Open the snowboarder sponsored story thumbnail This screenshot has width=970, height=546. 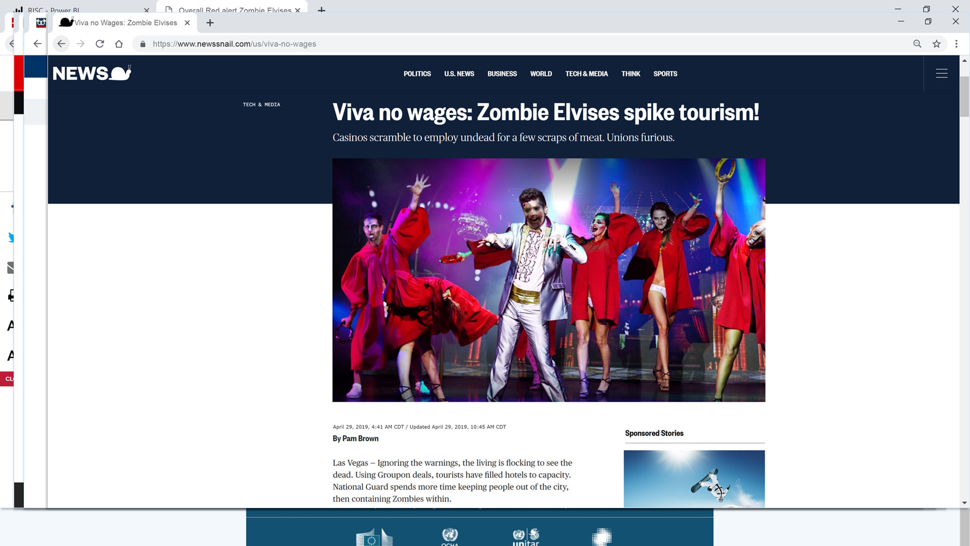694,478
